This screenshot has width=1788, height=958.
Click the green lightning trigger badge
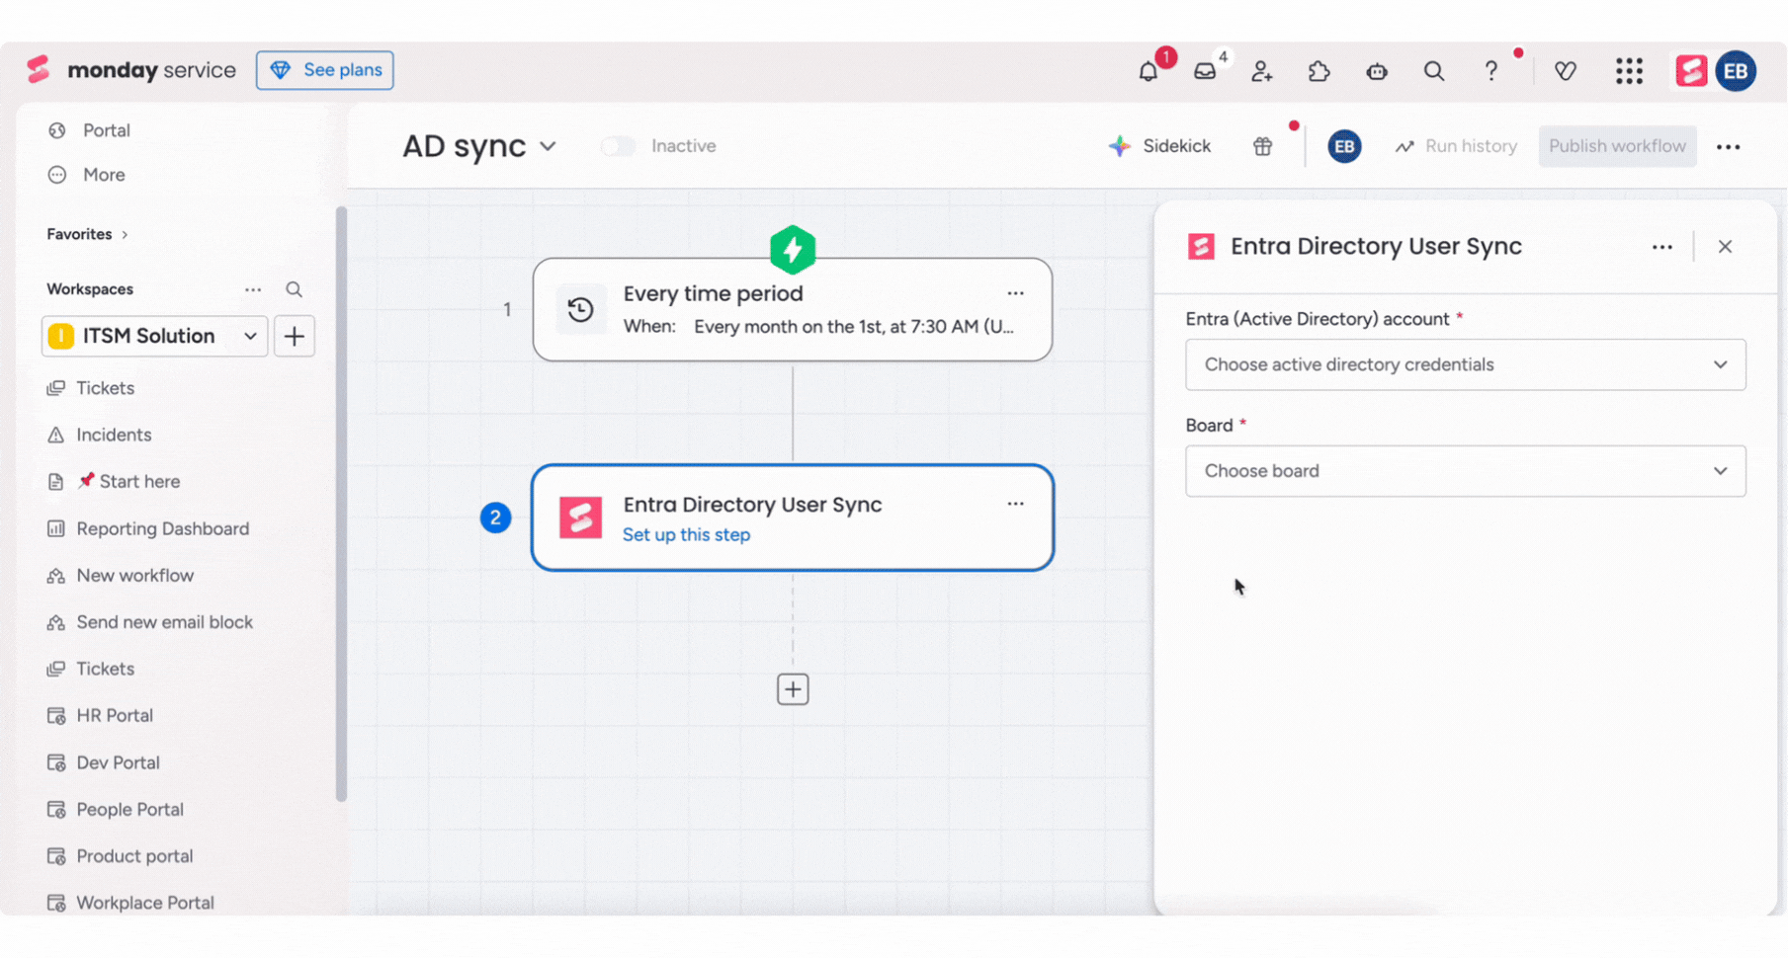point(793,250)
